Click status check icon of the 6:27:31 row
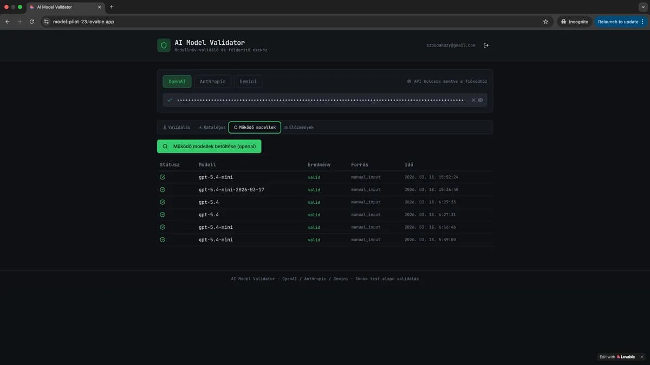Viewport: 650px width, 365px height. coord(162,215)
